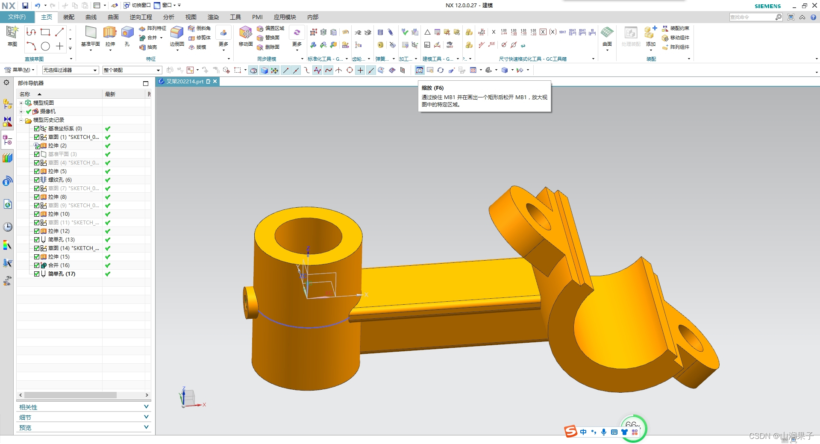Switch to the 应用模块 ribbon tab
Viewport: 820px width, 444px height.
tap(285, 17)
